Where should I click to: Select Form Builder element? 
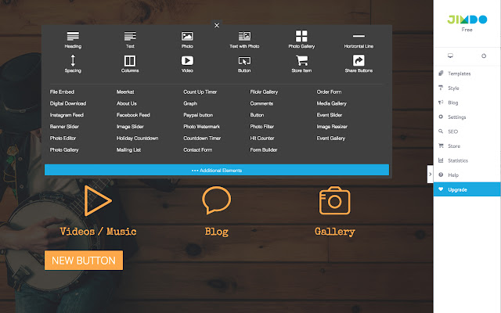pyautogui.click(x=264, y=149)
